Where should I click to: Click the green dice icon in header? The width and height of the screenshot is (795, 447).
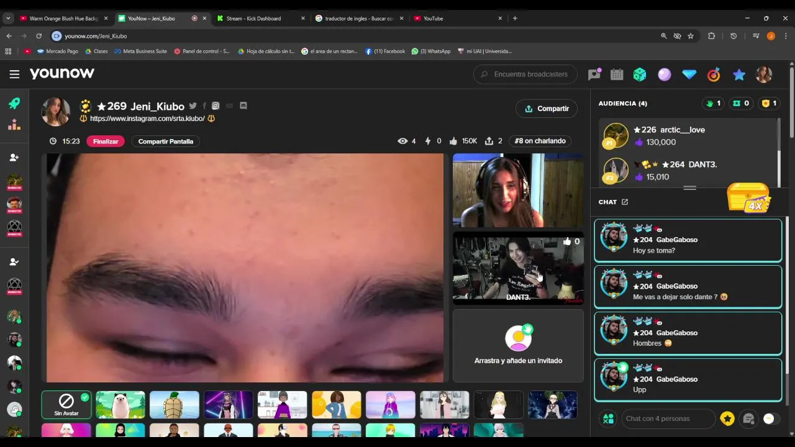pyautogui.click(x=640, y=74)
